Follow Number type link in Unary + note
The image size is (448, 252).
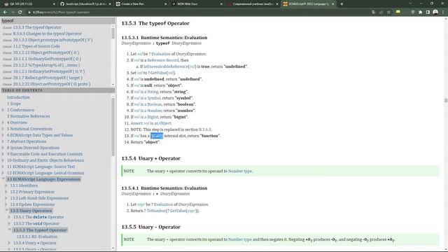tap(240, 171)
